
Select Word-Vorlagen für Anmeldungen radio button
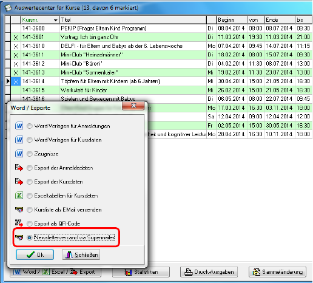click(x=30, y=126)
